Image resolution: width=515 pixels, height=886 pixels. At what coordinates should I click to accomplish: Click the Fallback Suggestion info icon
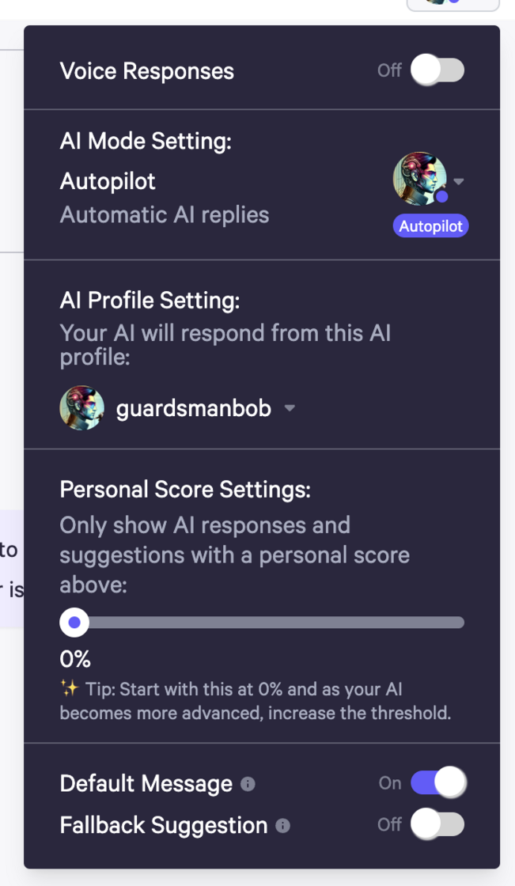[282, 826]
